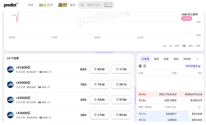Viewport: 206px width, 125px height.
Task: Focus the 搜索市场 search field
Action: pyautogui.click(x=96, y=5)
